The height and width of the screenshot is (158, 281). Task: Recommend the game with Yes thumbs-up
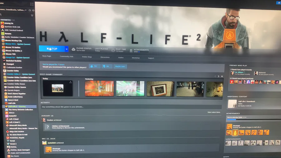(95, 66)
